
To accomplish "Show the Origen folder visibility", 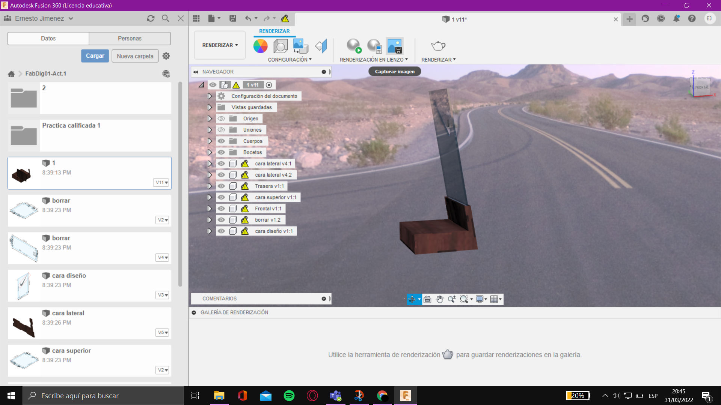I will pos(221,118).
